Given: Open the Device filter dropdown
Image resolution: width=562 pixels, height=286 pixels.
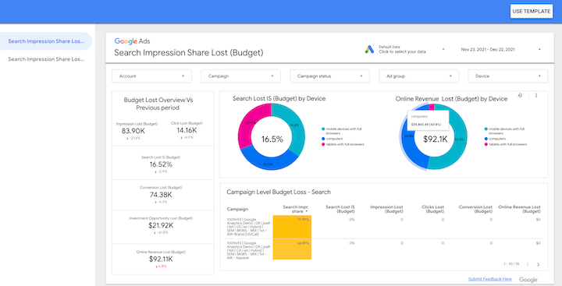Looking at the screenshot, I should 508,76.
